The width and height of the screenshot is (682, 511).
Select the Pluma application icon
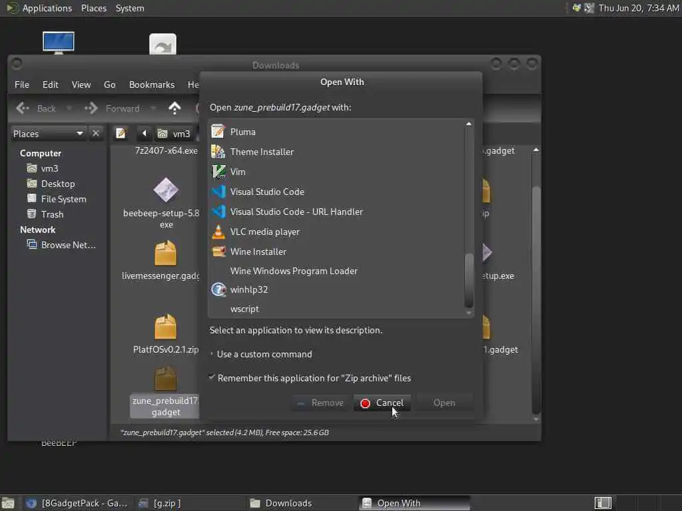218,132
